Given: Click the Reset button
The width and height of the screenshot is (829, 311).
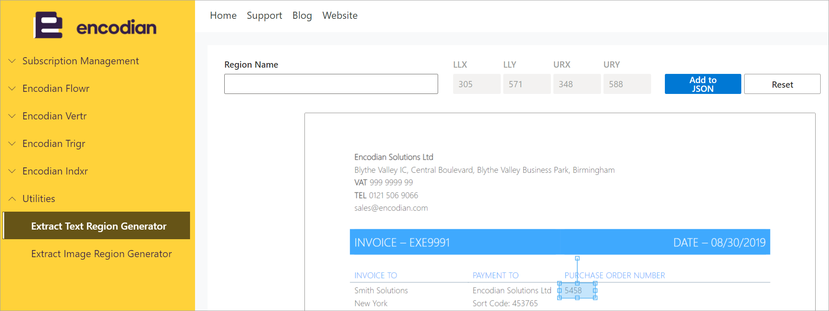Looking at the screenshot, I should click(x=782, y=84).
